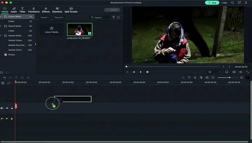Add clip using green plus on thumbnail
The image size is (252, 143).
(x=90, y=33)
